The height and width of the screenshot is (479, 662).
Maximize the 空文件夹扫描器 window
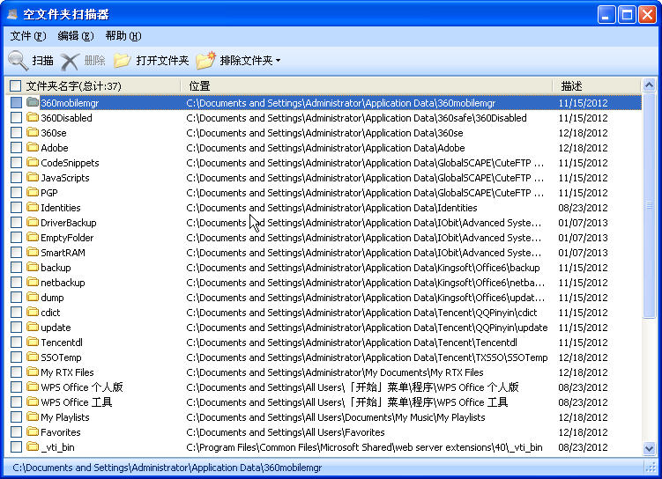627,15
